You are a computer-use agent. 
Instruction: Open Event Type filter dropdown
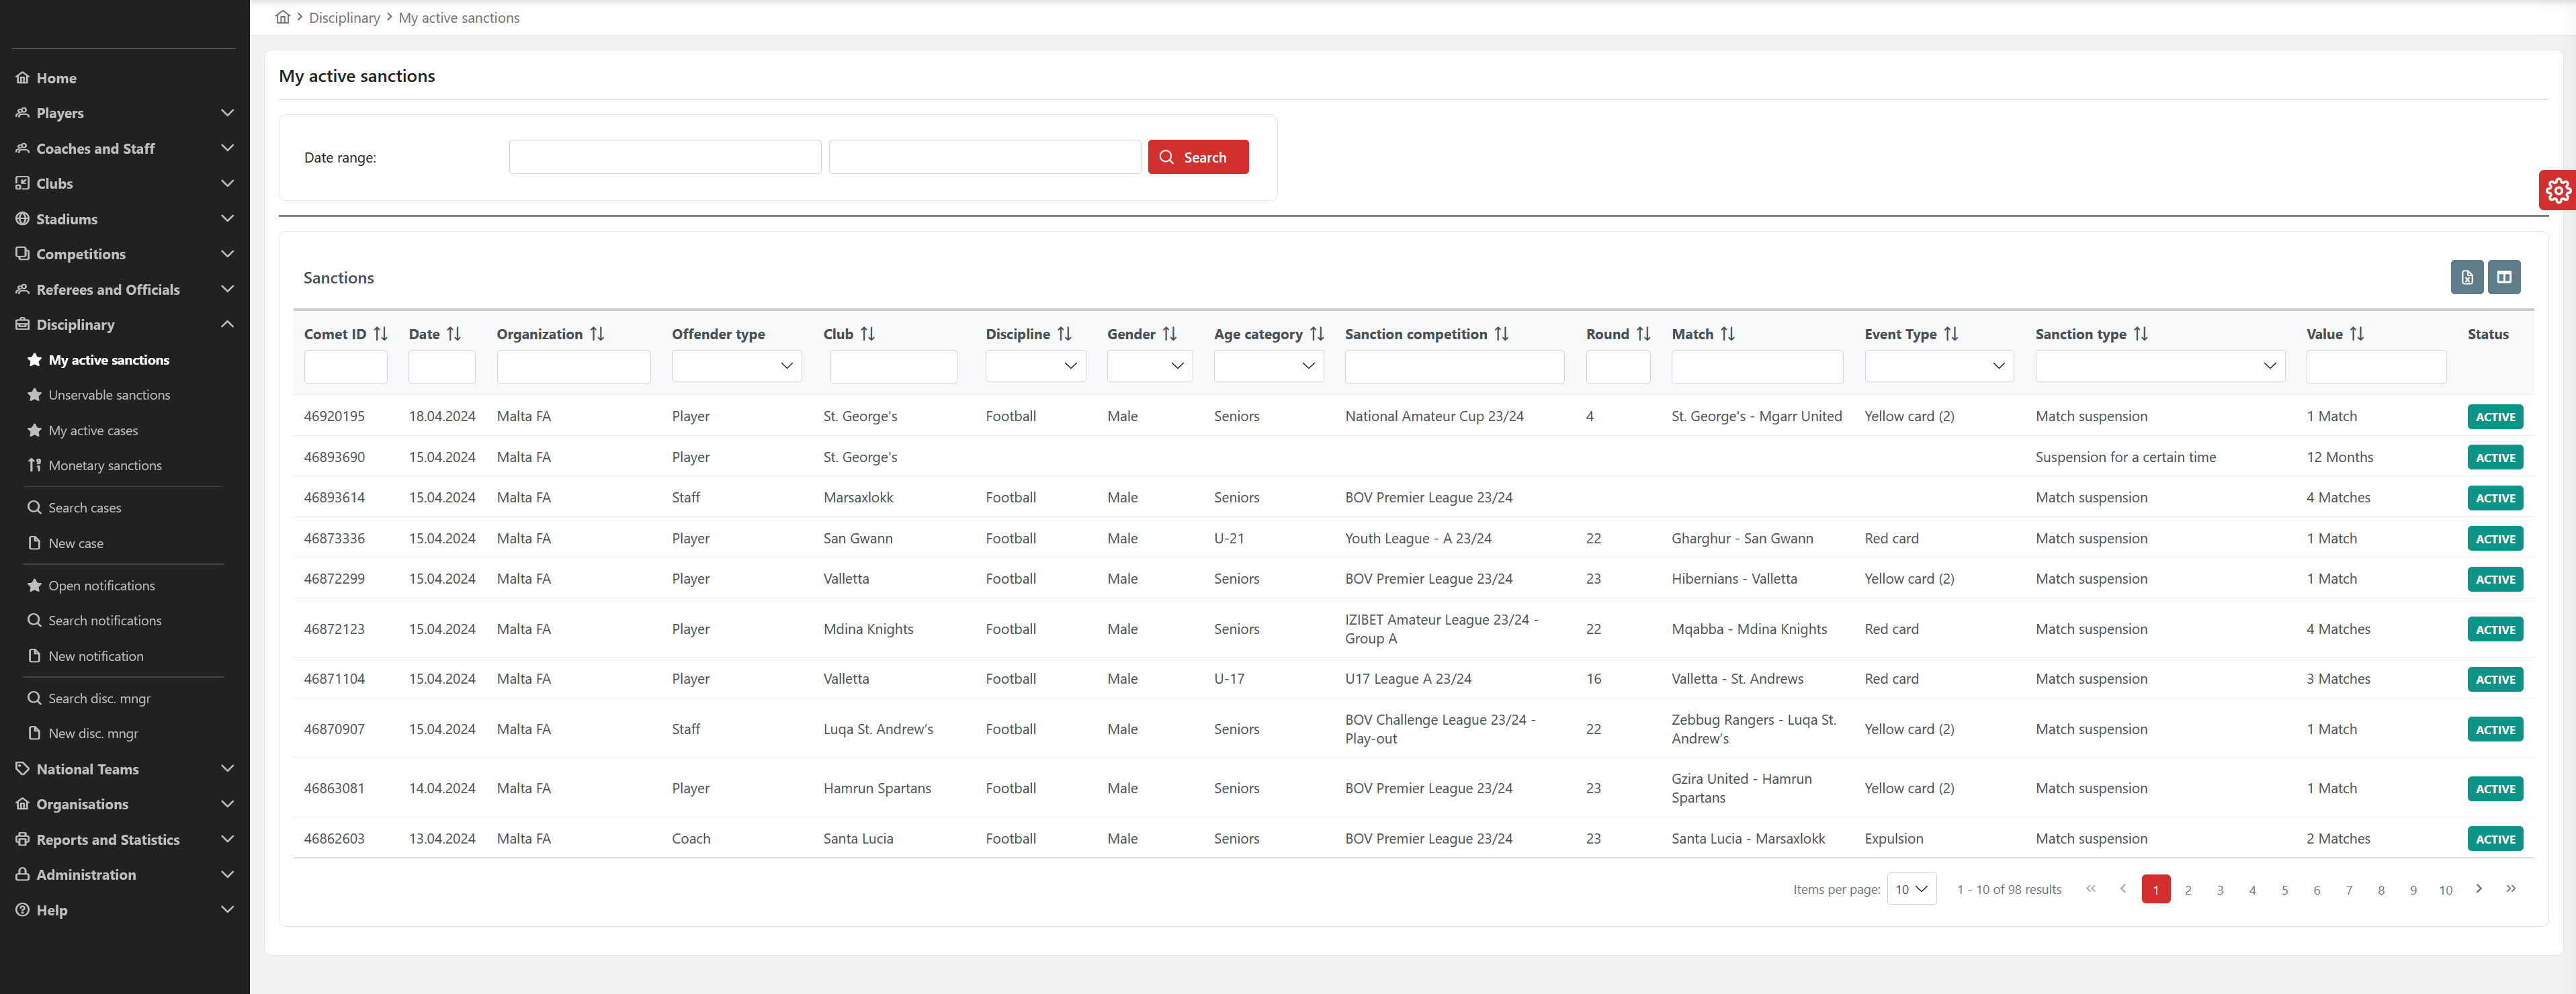1938,366
